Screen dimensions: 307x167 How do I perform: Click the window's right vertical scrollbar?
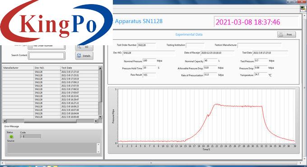point(305,87)
